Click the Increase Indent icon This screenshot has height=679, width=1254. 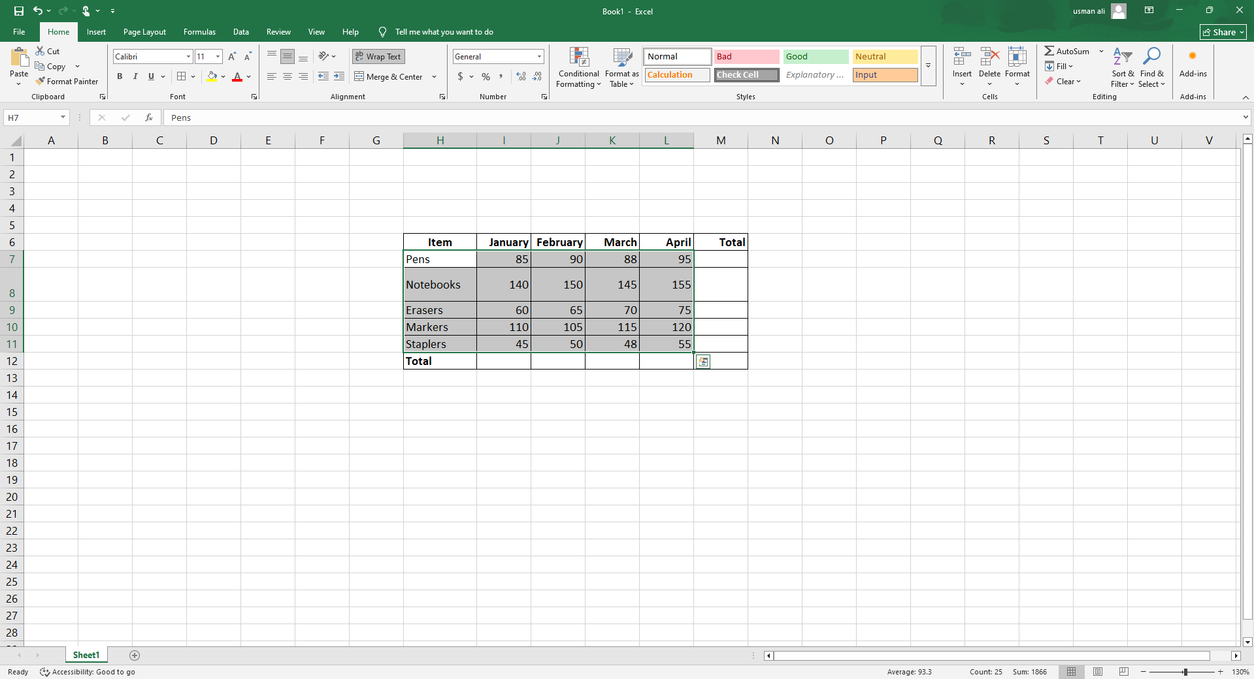click(339, 76)
